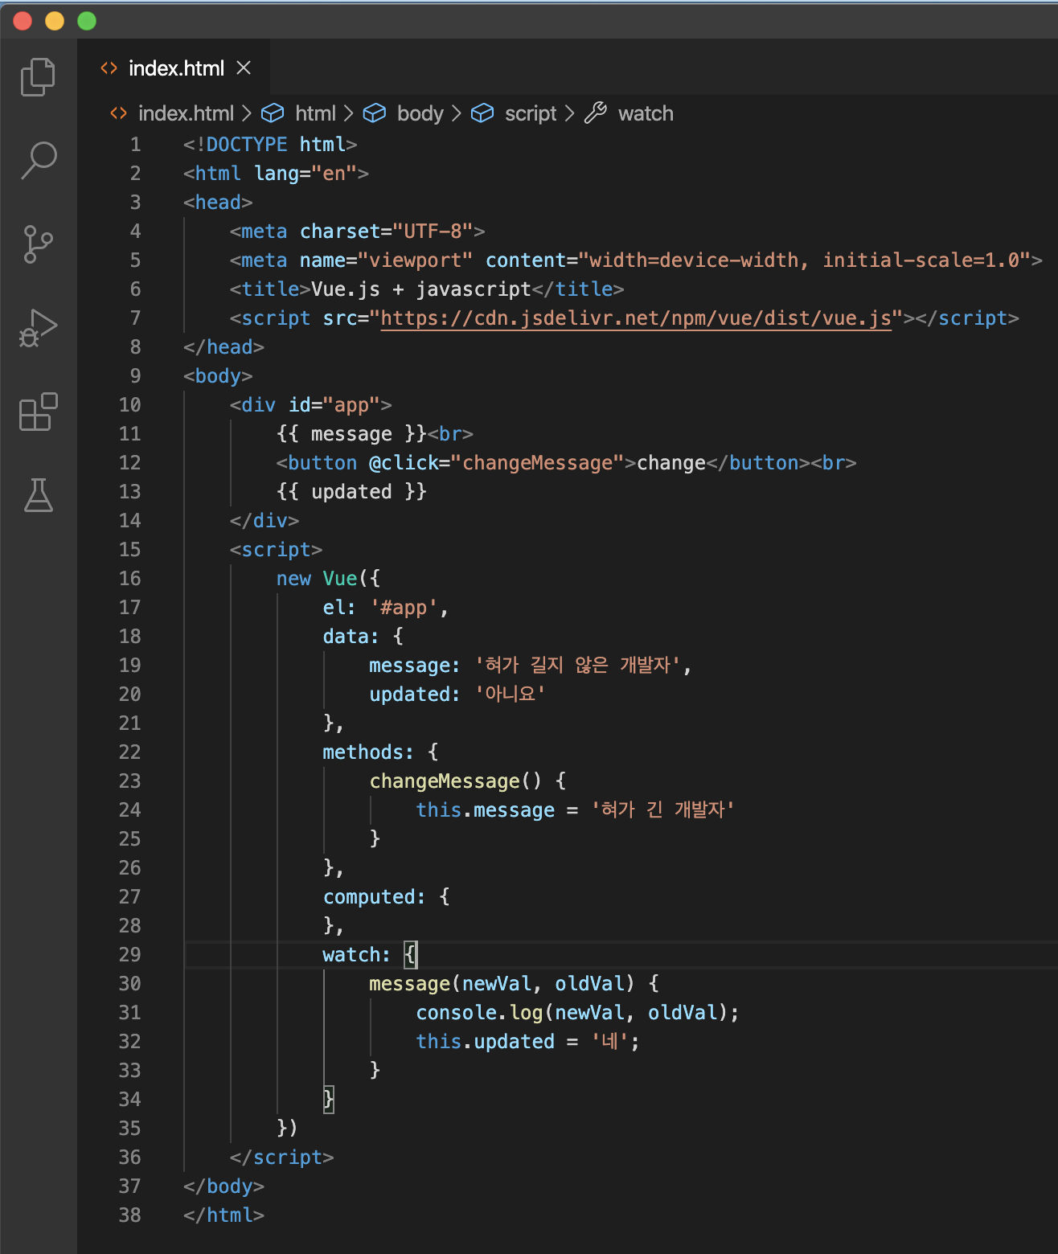Click the 'watch:' property name
Screen dimensions: 1058x1254
(356, 955)
